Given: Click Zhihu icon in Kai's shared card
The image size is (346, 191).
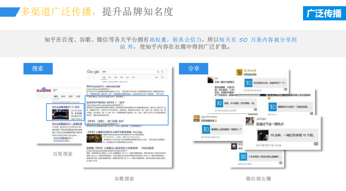Looking at the screenshot, I should click(219, 103).
